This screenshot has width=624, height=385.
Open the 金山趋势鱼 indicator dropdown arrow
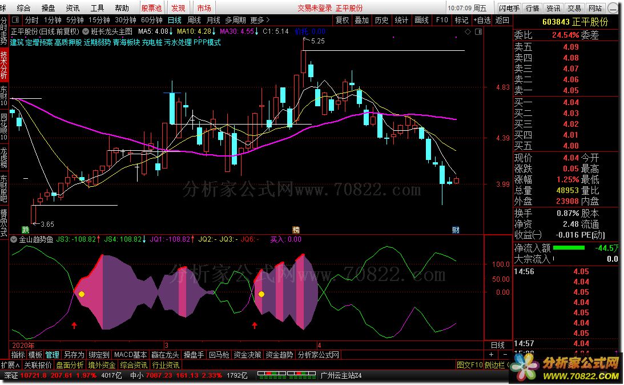14,240
